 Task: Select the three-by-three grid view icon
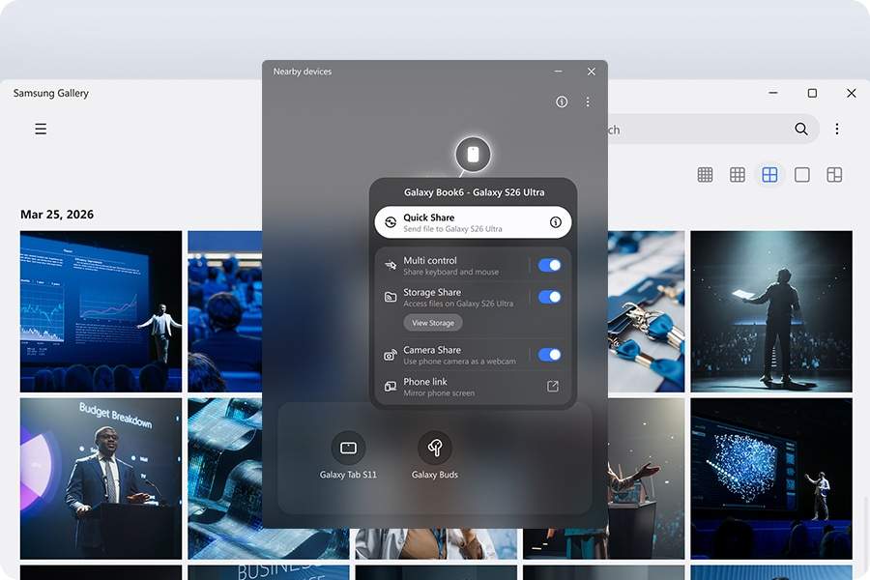[737, 175]
